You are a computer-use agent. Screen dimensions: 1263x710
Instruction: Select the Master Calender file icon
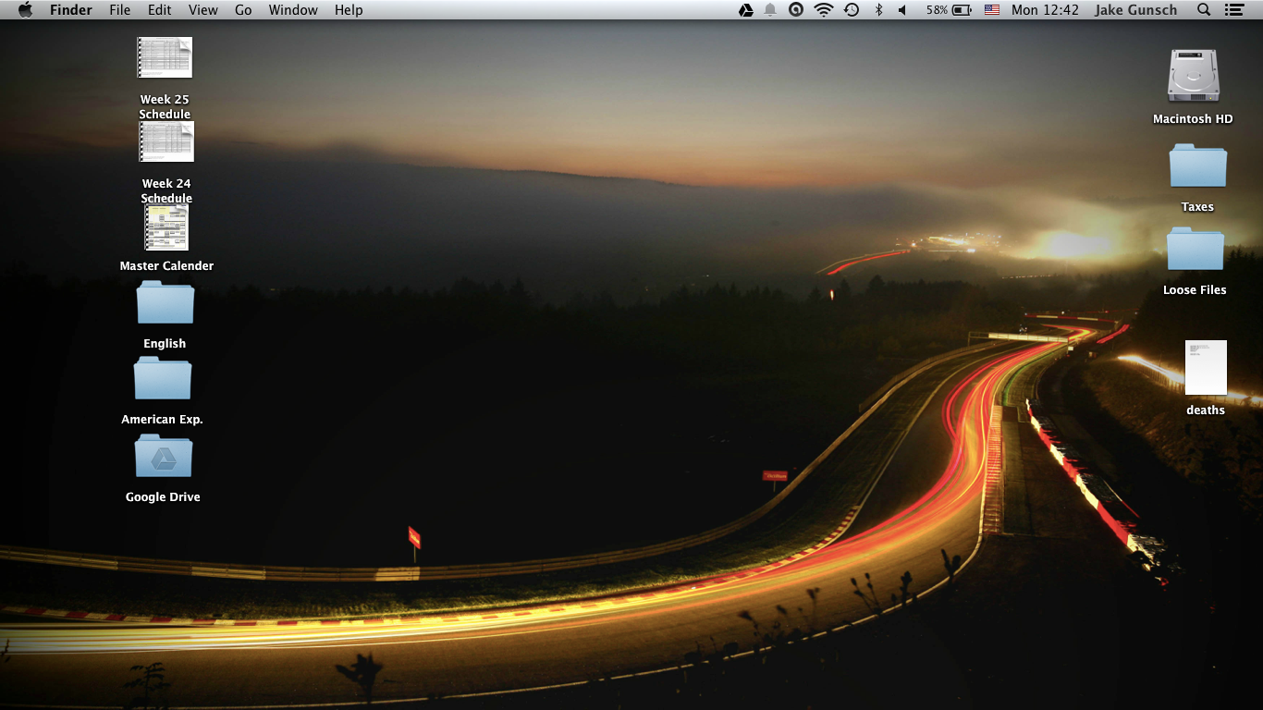tap(166, 227)
